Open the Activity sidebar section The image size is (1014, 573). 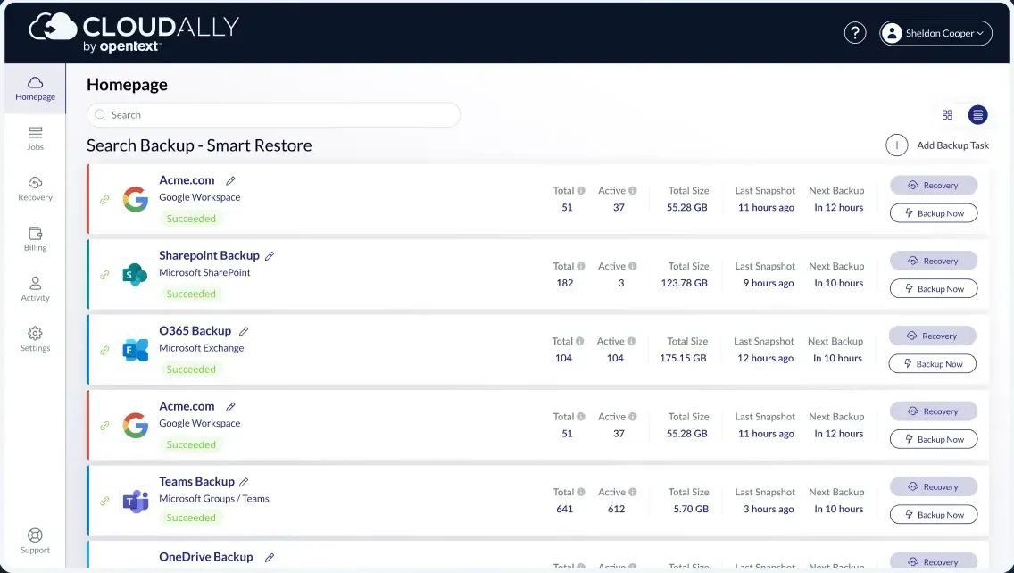(35, 289)
